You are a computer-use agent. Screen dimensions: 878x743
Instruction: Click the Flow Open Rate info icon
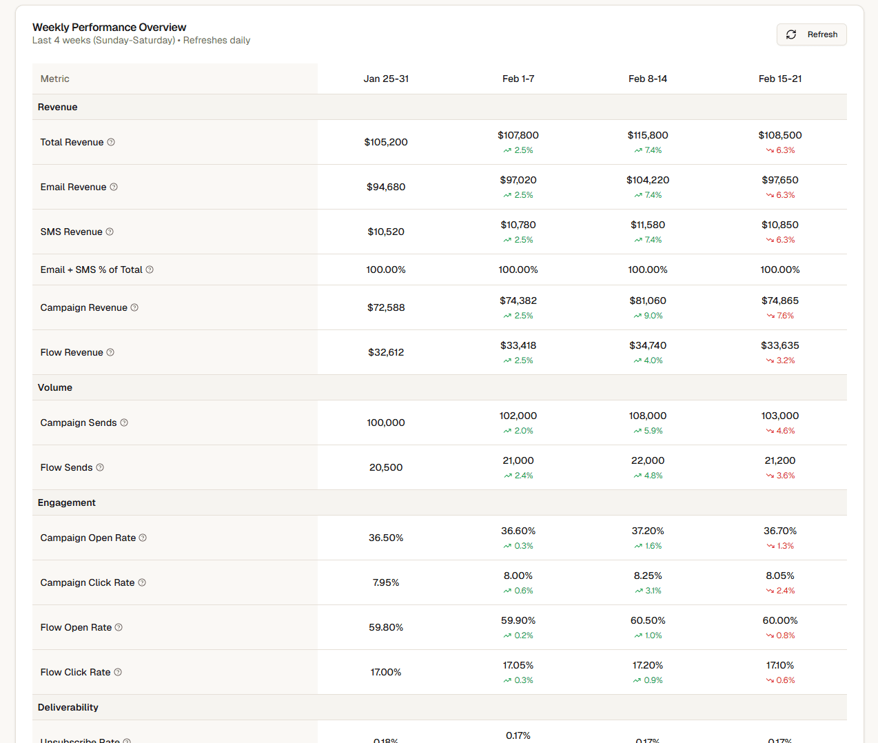[119, 627]
